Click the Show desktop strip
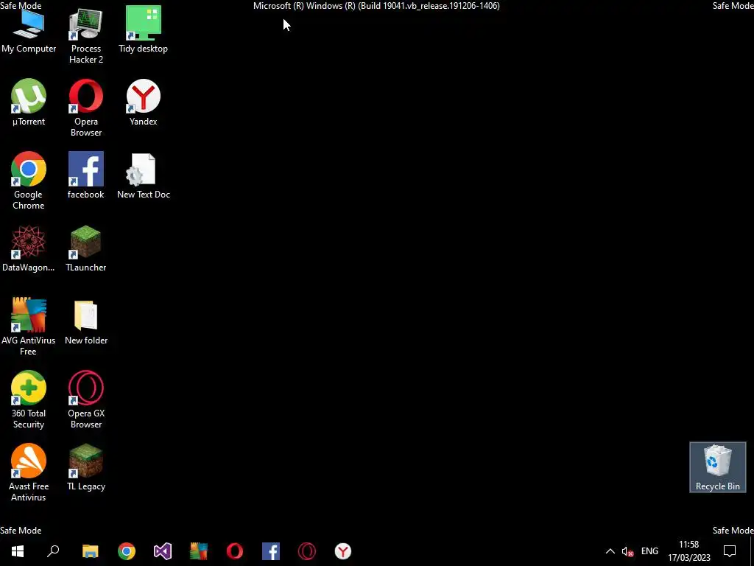The height and width of the screenshot is (566, 754). (752, 551)
